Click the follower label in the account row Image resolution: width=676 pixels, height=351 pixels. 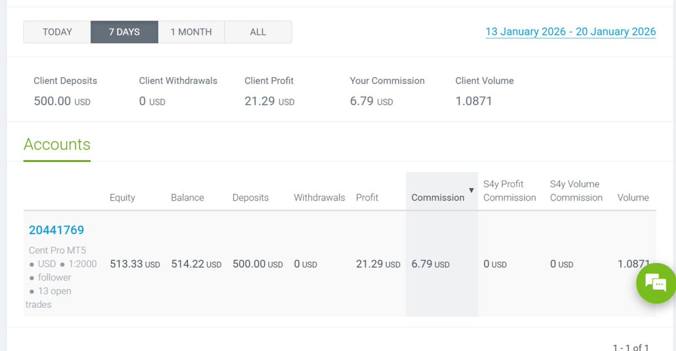point(54,277)
